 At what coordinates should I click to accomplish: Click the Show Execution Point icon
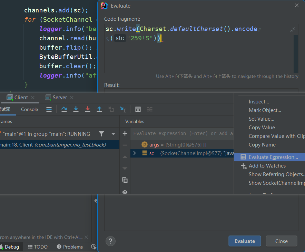[x=49, y=109]
